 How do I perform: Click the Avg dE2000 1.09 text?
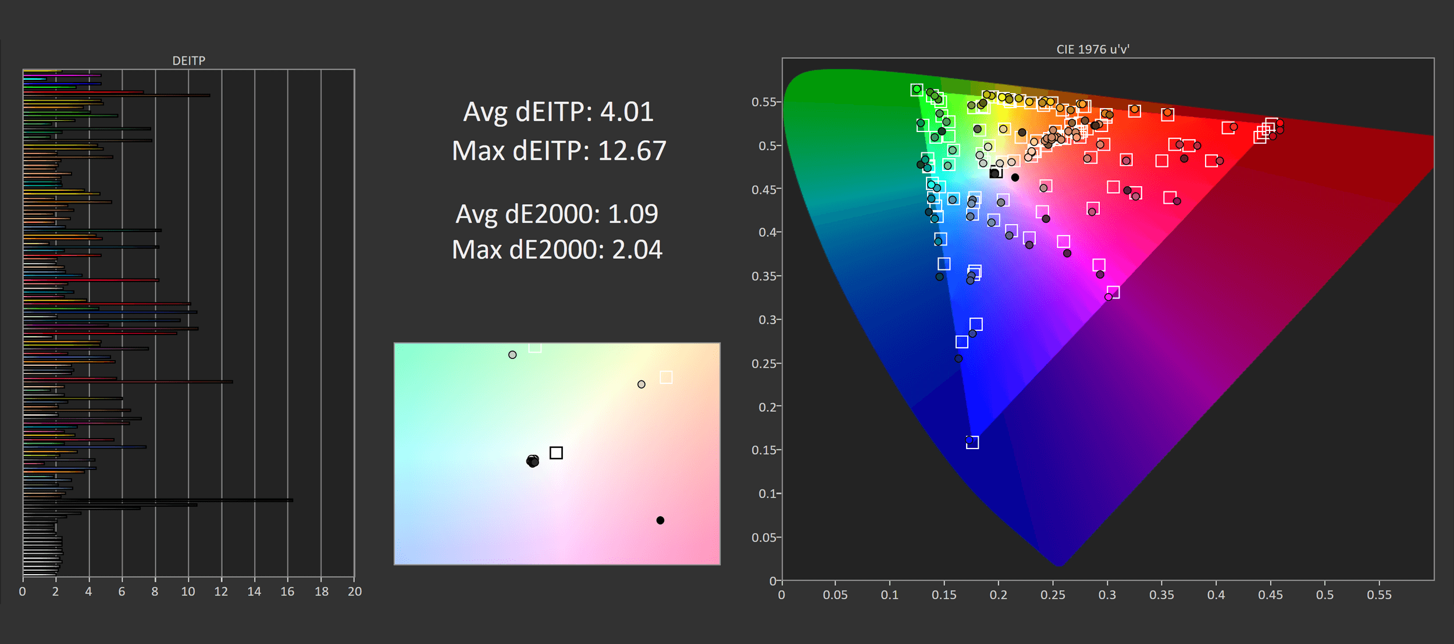pos(557,214)
